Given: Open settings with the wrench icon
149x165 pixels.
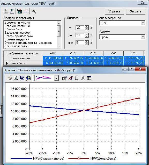Looking at the screenshot, I should (x=34, y=11).
